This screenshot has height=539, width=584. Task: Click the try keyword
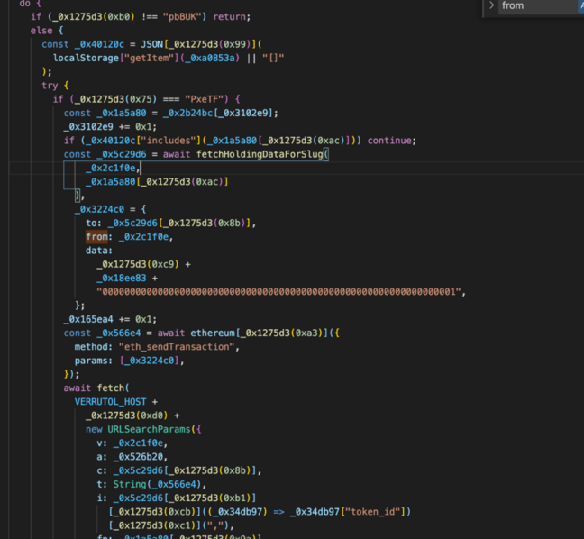(x=50, y=86)
